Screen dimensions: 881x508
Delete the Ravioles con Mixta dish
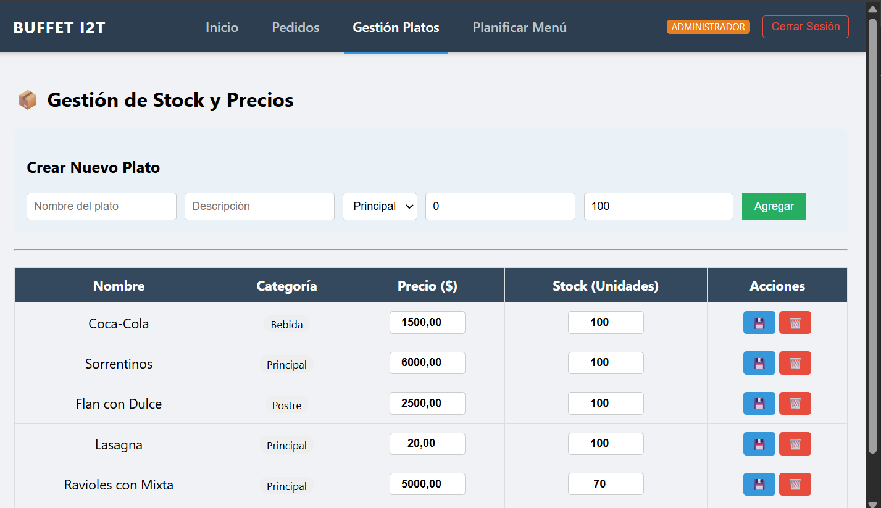(795, 484)
